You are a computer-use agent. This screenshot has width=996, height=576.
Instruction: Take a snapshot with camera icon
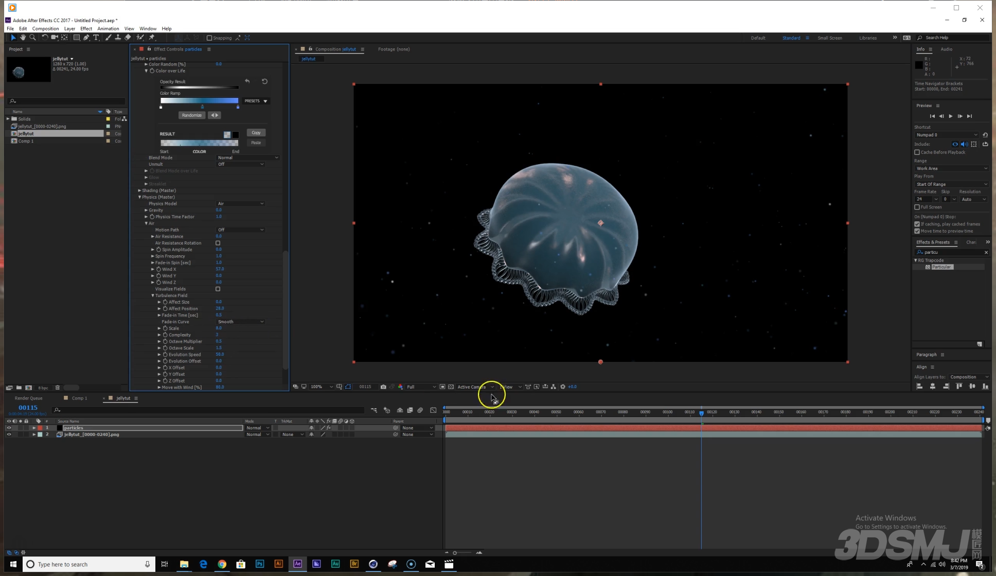pos(383,387)
